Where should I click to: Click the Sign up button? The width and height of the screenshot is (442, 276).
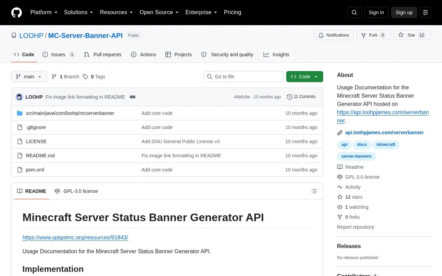tap(404, 12)
